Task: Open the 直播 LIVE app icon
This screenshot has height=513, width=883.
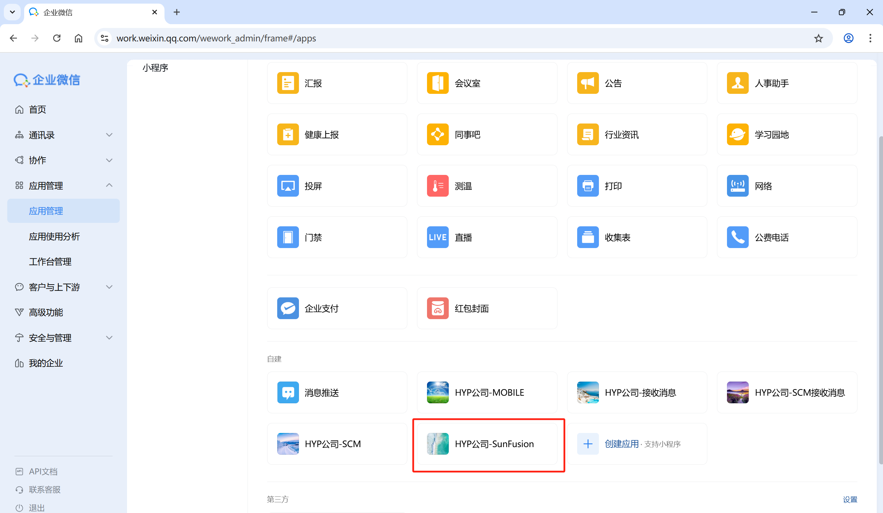Action: click(x=437, y=237)
